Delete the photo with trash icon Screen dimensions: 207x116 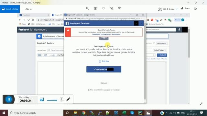click(x=95, y=8)
